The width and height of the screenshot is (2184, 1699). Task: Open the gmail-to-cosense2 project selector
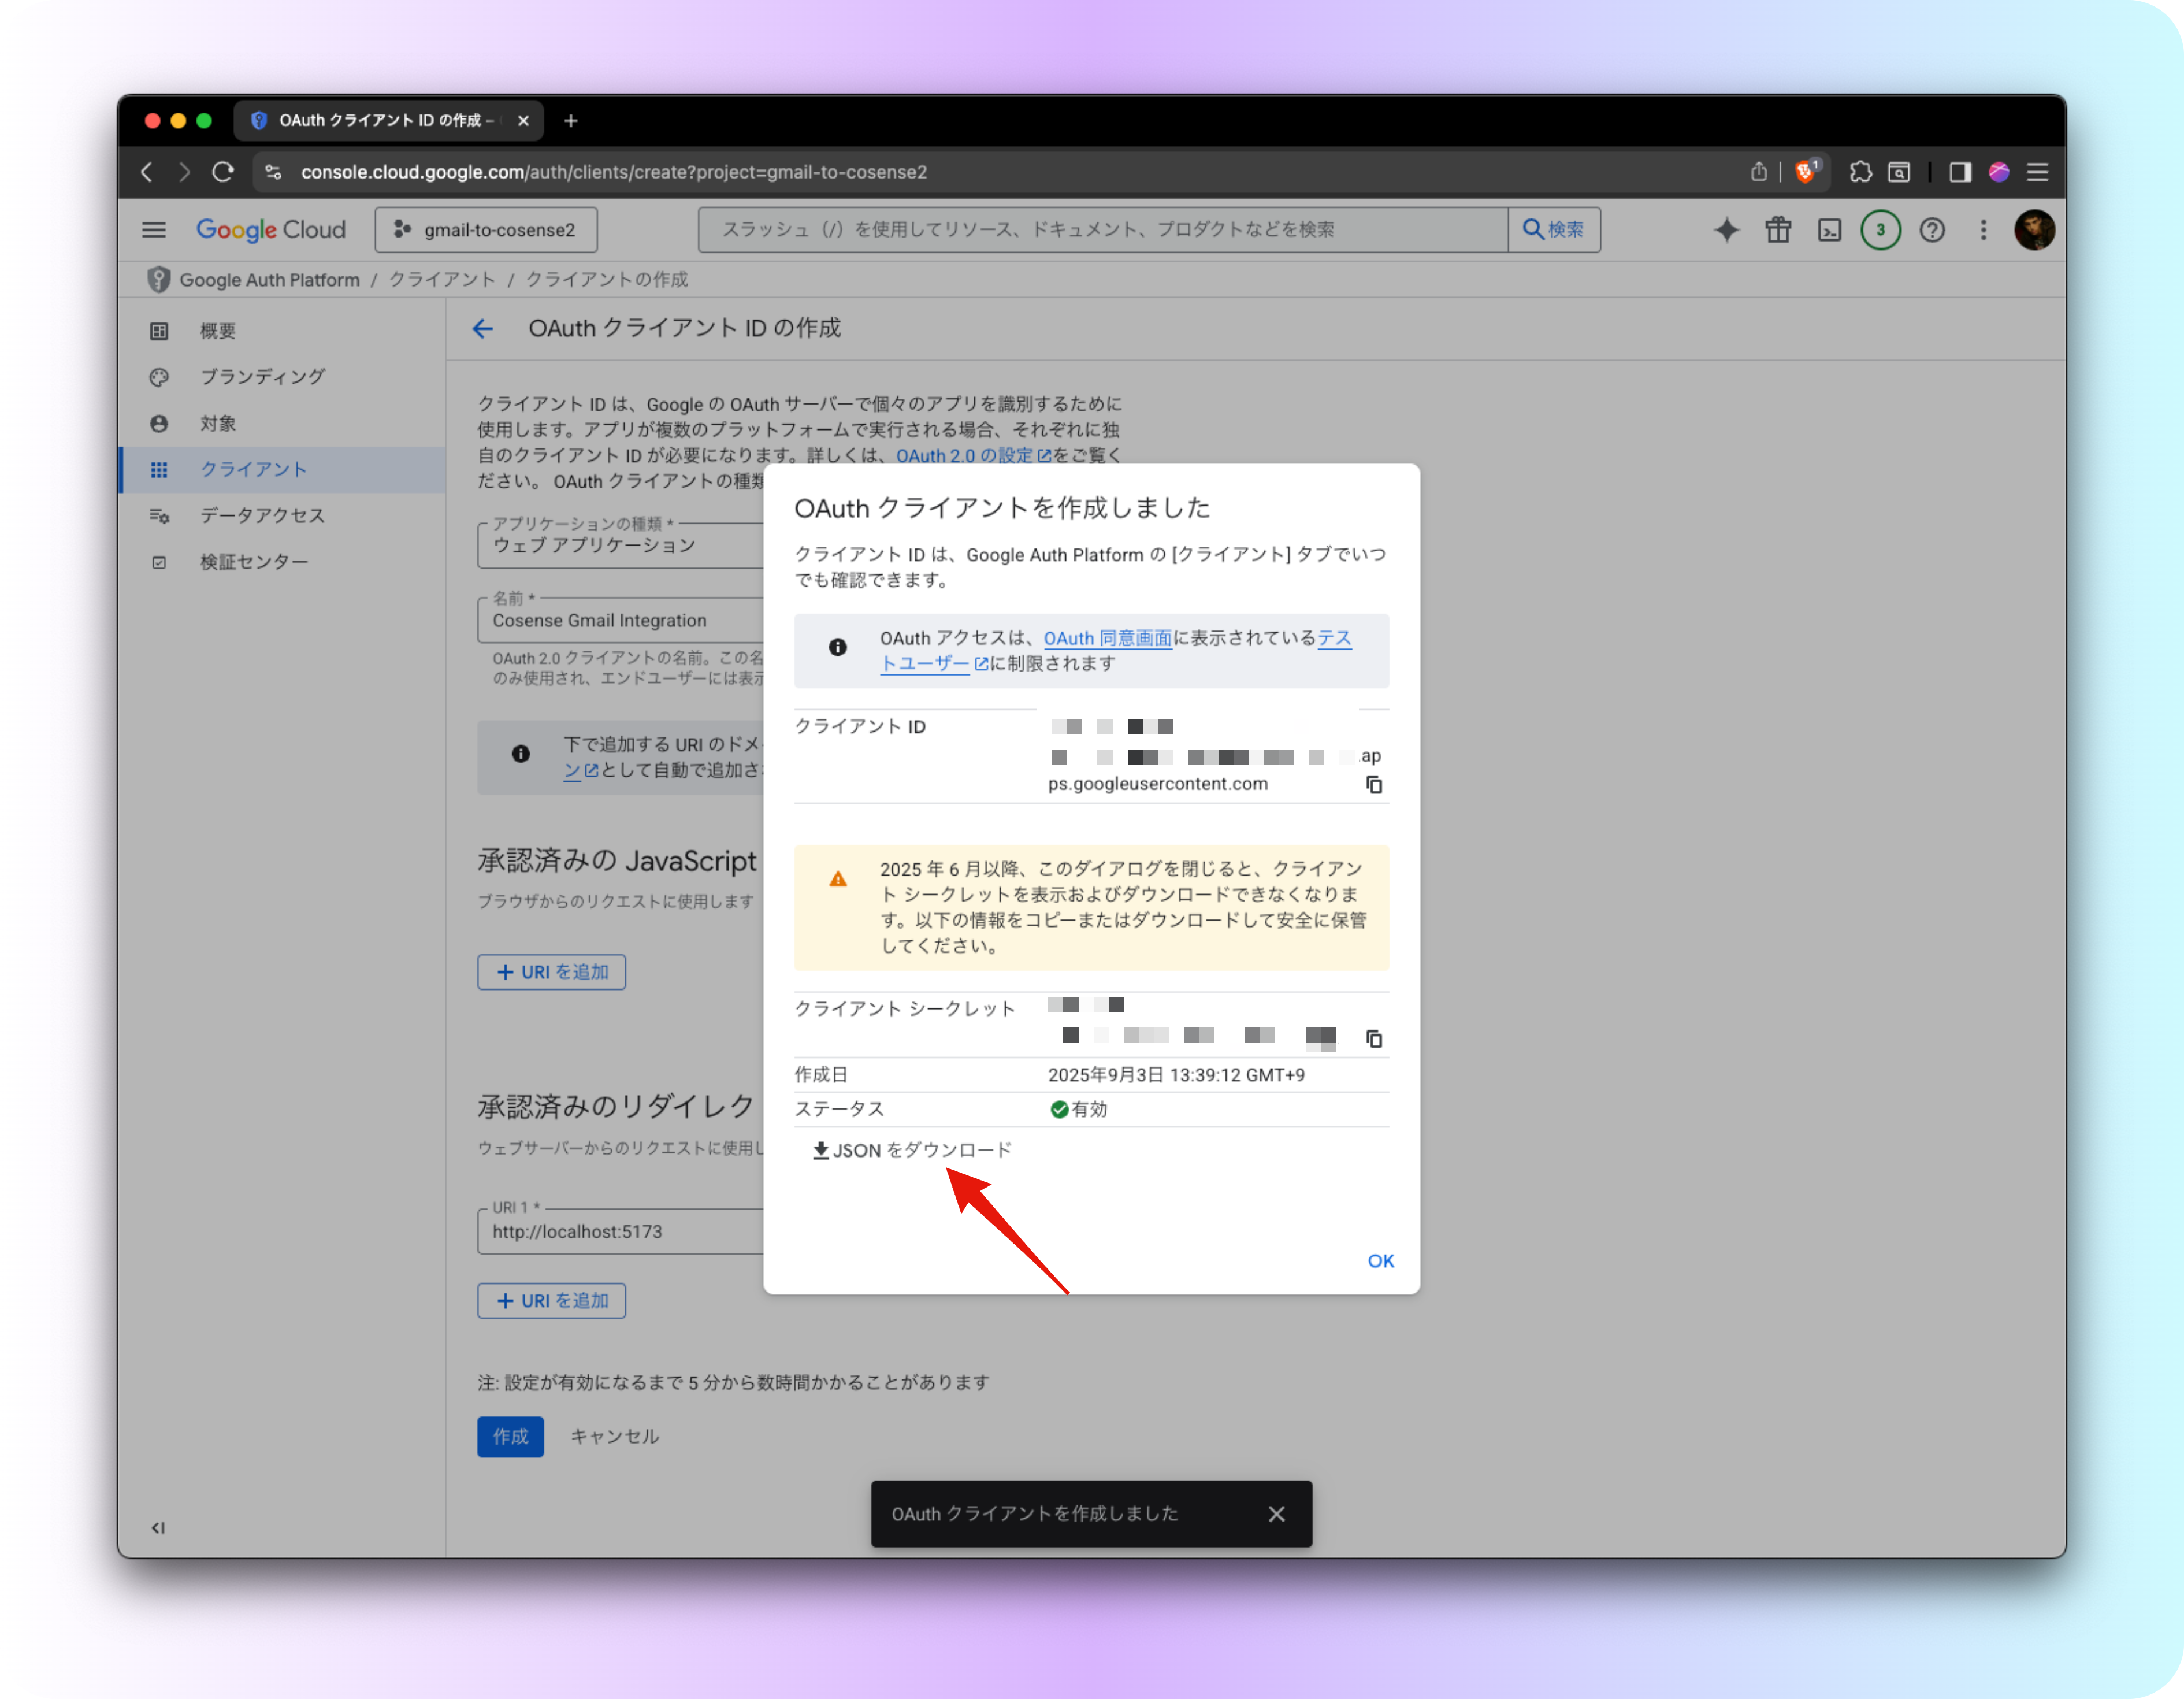[486, 230]
